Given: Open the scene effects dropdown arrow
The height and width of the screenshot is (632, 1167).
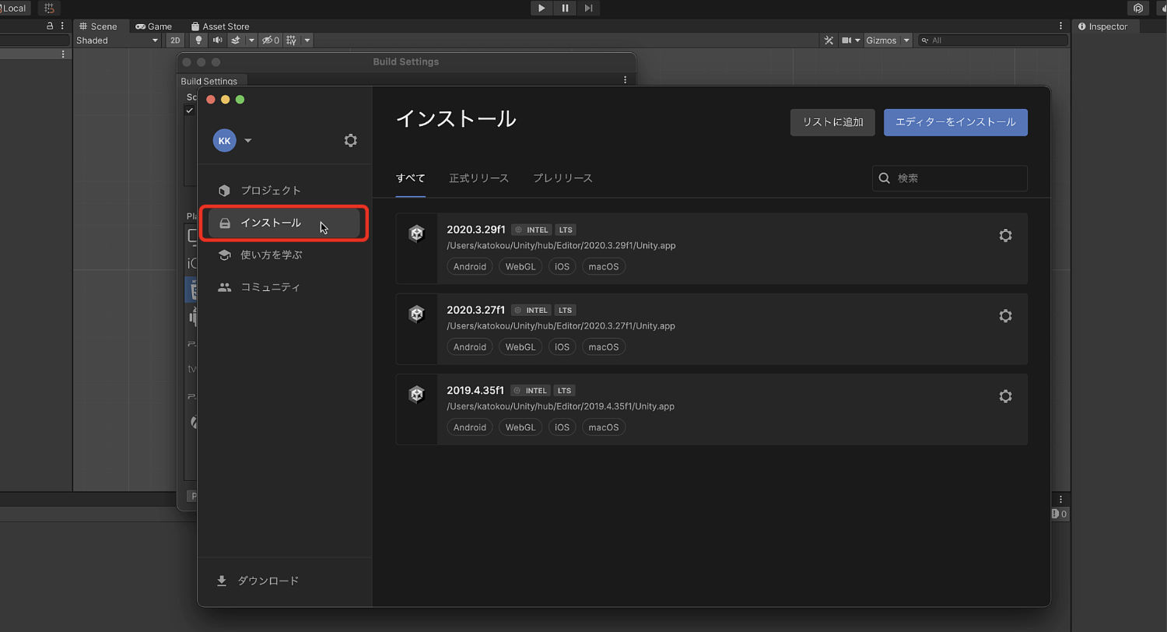Looking at the screenshot, I should click(x=251, y=40).
